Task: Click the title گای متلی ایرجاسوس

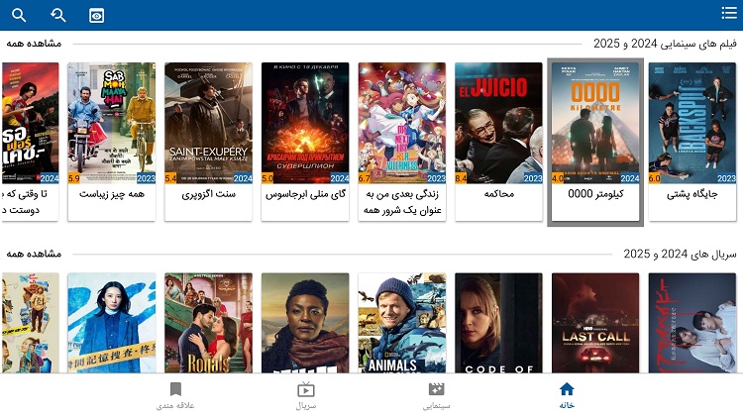Action: click(305, 194)
